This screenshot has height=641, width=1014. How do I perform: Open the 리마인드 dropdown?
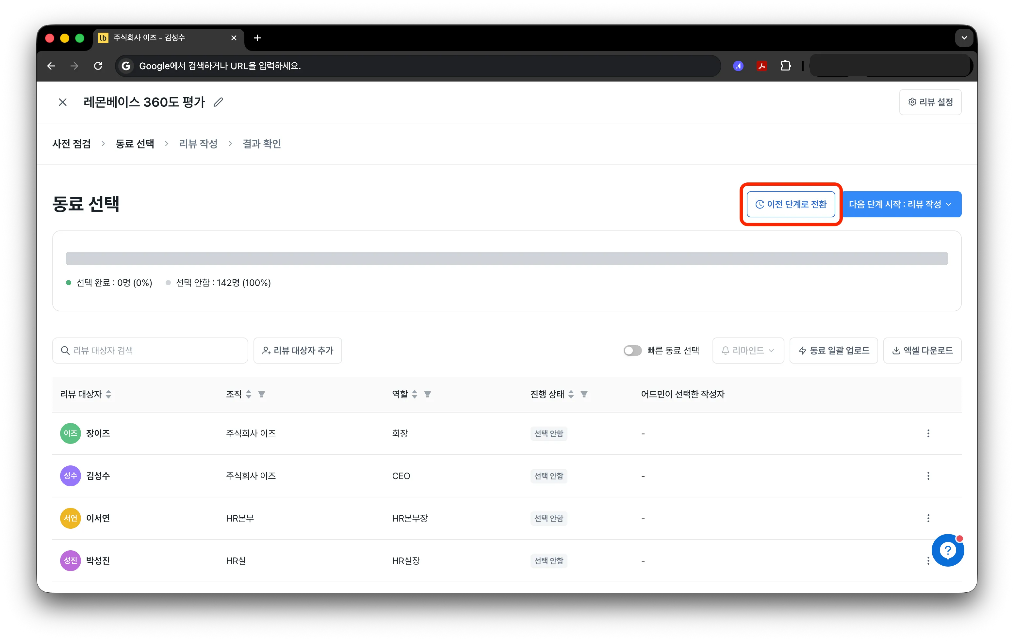[x=748, y=351]
